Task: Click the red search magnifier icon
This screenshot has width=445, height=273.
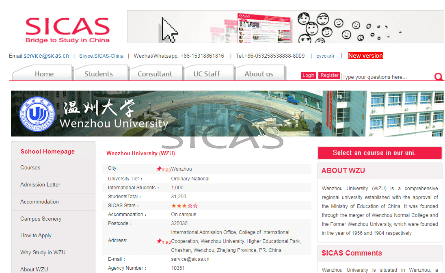Action: tap(439, 77)
